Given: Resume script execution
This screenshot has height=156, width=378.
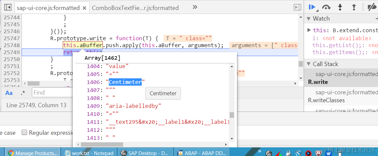Looking at the screenshot, I should coord(312,7).
